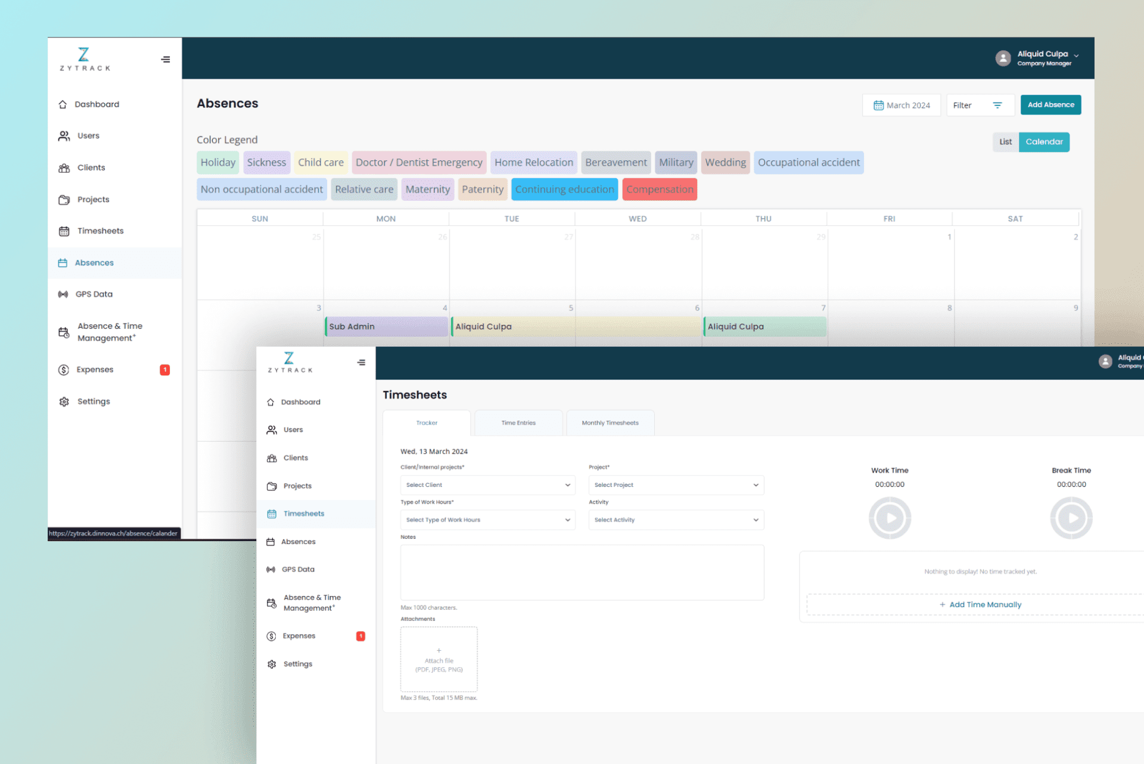Open the Select Client dropdown
1144x764 pixels.
point(487,485)
